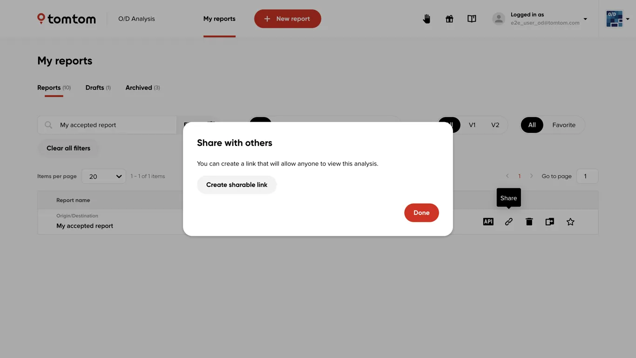Viewport: 636px width, 358px height.
Task: Open the Items per page dropdown
Action: coord(104,176)
